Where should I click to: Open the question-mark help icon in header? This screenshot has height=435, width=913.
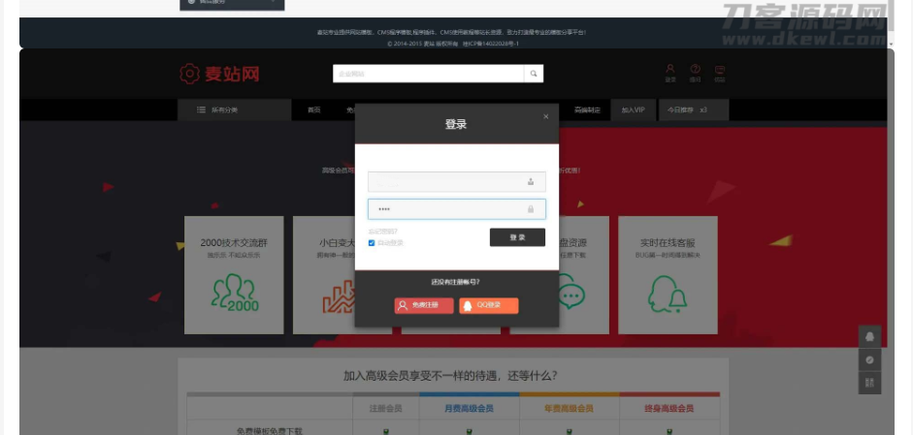click(x=696, y=74)
